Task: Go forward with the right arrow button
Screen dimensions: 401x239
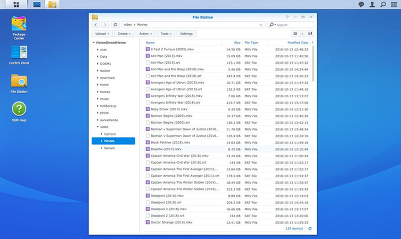Action: (105, 25)
